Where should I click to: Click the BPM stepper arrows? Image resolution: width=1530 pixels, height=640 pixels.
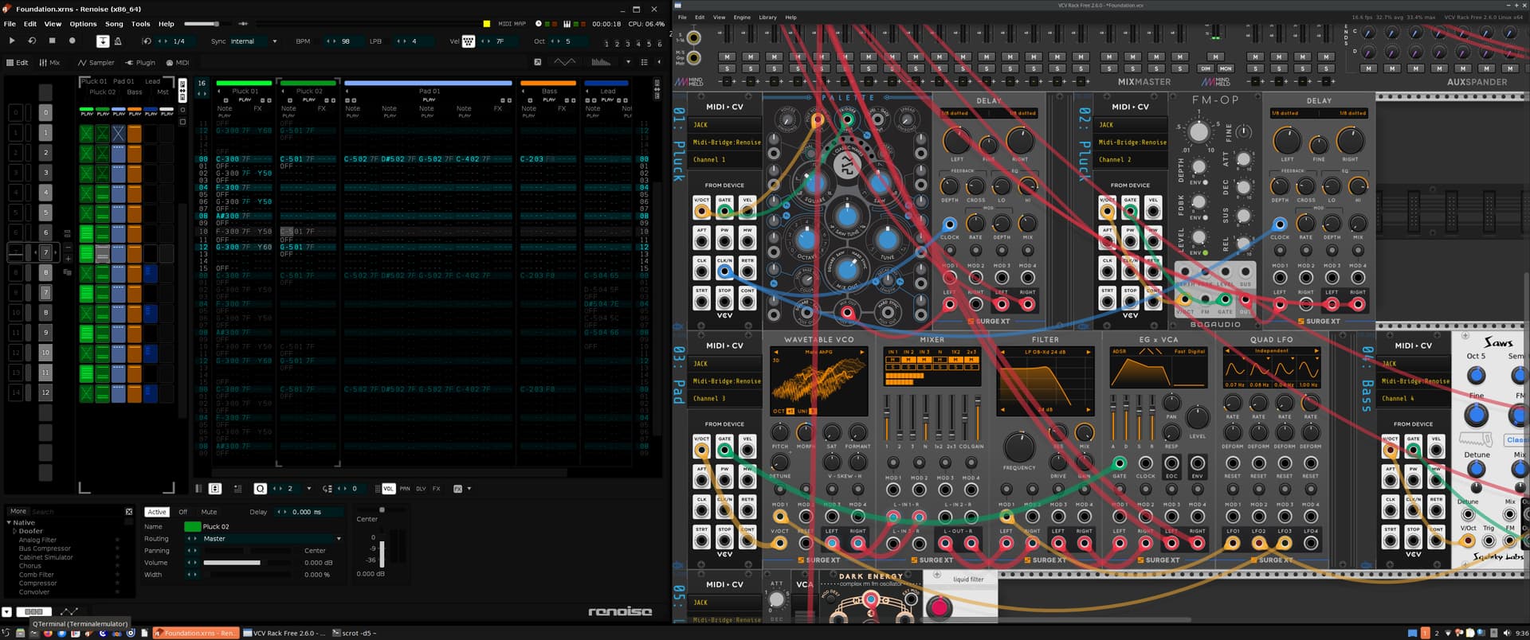pyautogui.click(x=331, y=41)
